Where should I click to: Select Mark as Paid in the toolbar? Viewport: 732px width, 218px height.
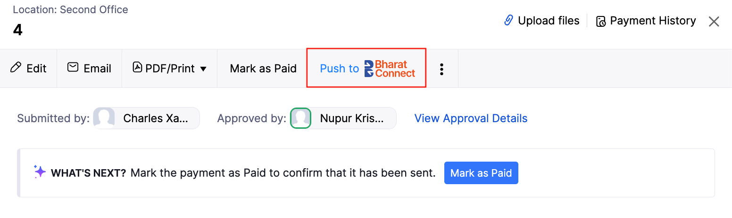[263, 69]
